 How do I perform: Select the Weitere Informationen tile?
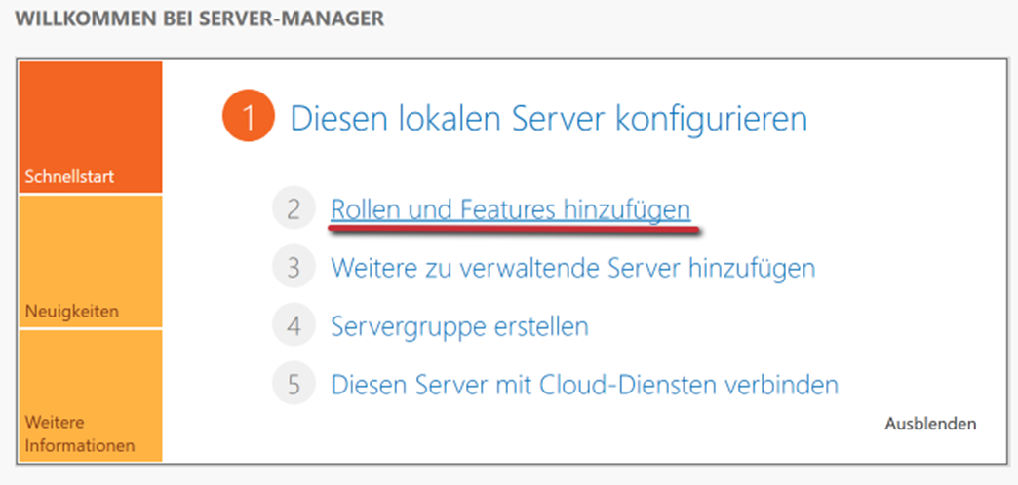pyautogui.click(x=89, y=395)
